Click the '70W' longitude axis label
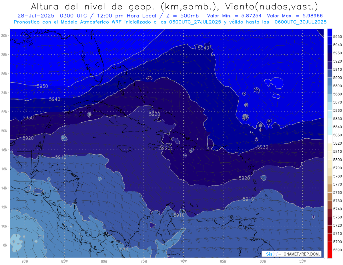343x265 pixels. coord(184,261)
